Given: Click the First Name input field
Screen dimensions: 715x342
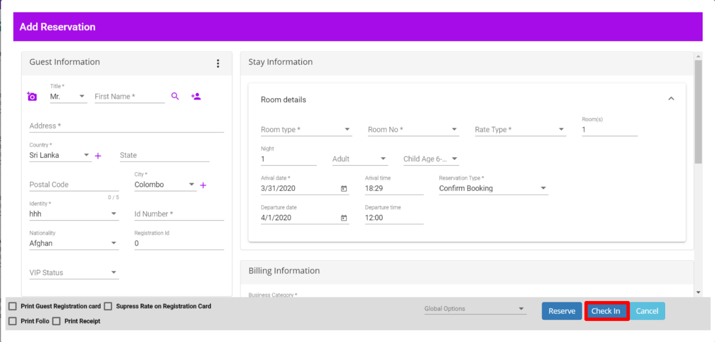Looking at the screenshot, I should tap(129, 96).
